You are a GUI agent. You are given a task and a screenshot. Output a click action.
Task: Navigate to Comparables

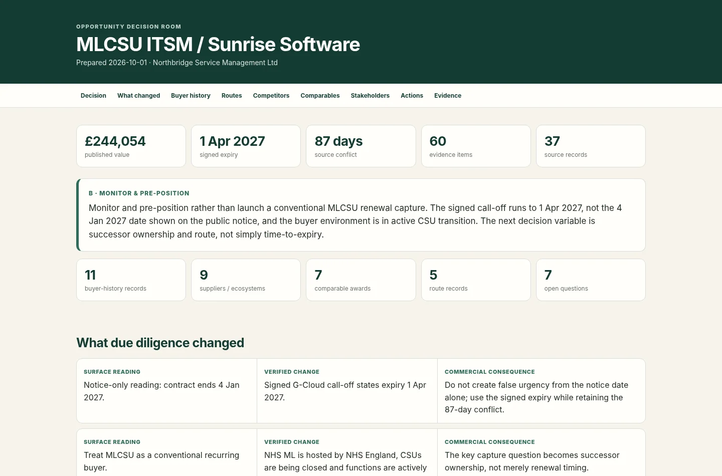320,96
